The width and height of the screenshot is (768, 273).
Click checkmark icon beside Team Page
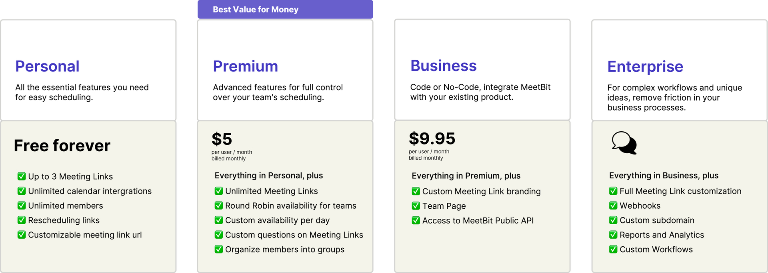coord(416,206)
